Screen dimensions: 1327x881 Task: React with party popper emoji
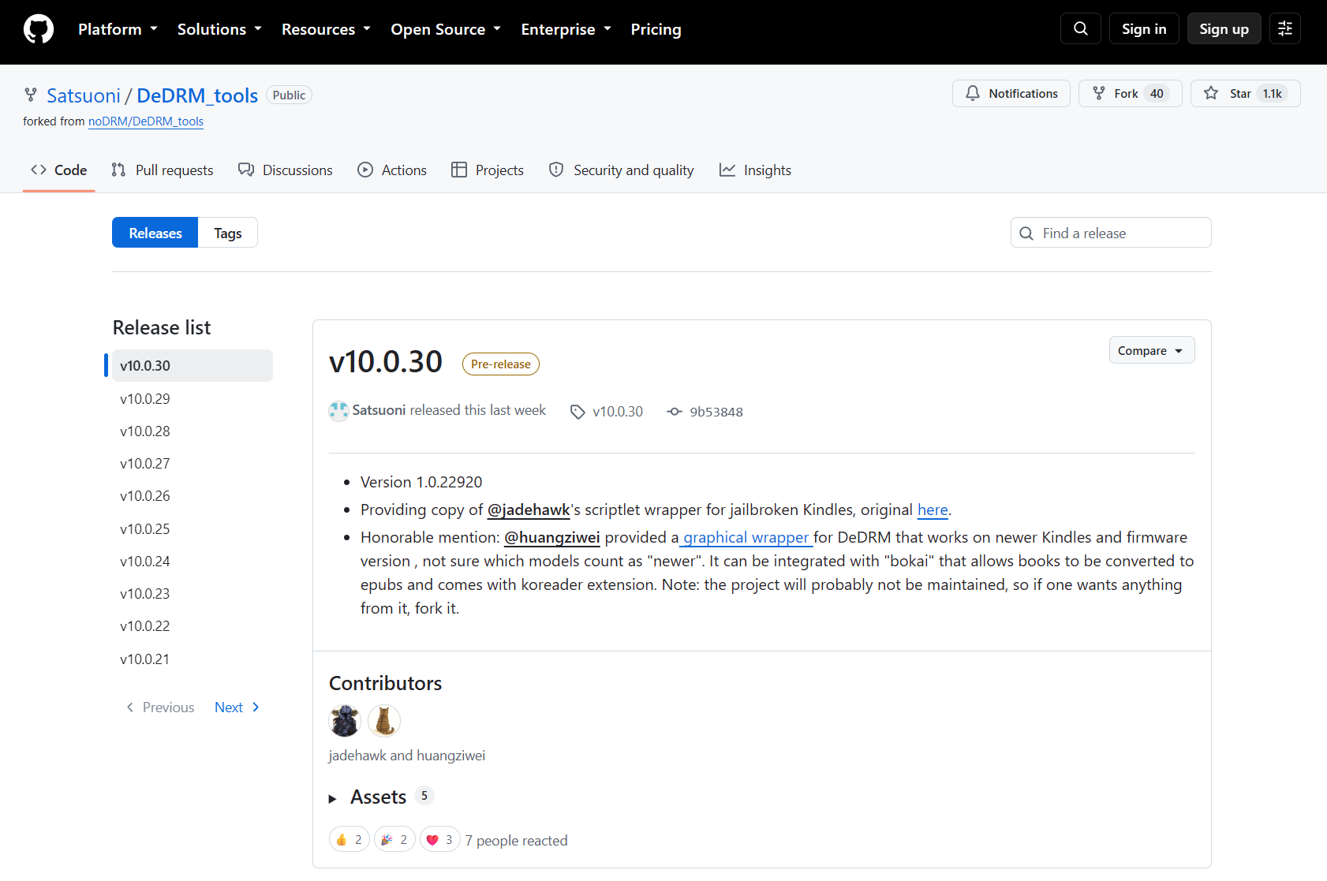394,840
